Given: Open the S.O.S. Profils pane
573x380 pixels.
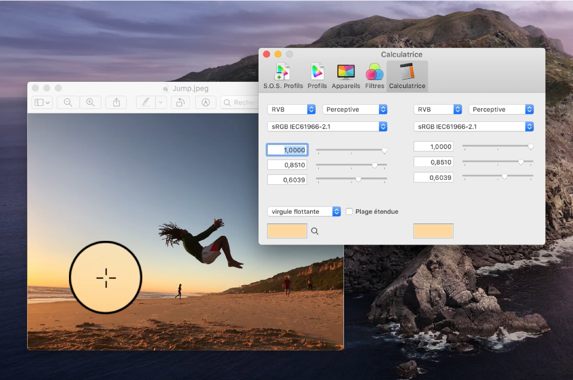Looking at the screenshot, I should click(283, 76).
